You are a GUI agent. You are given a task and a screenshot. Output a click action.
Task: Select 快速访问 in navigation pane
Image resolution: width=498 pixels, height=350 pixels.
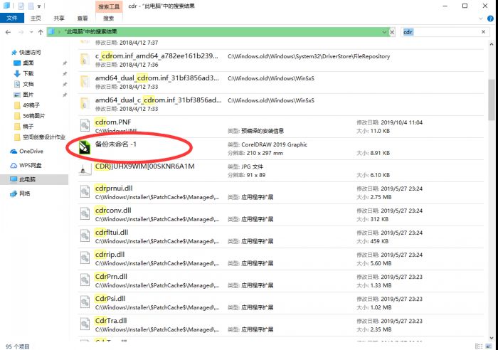coord(30,53)
